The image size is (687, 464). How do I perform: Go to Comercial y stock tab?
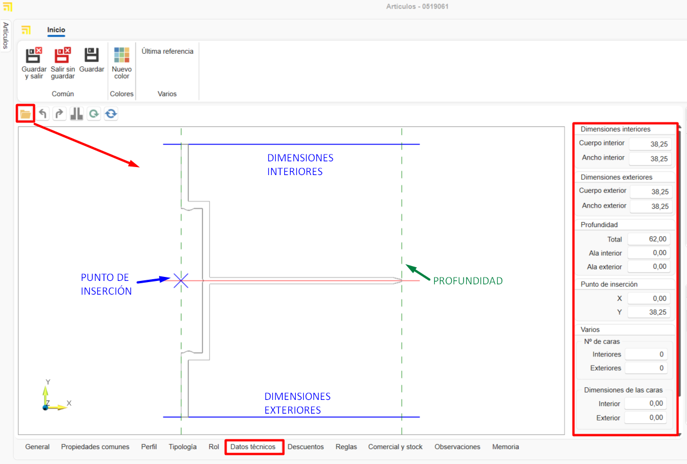point(395,447)
